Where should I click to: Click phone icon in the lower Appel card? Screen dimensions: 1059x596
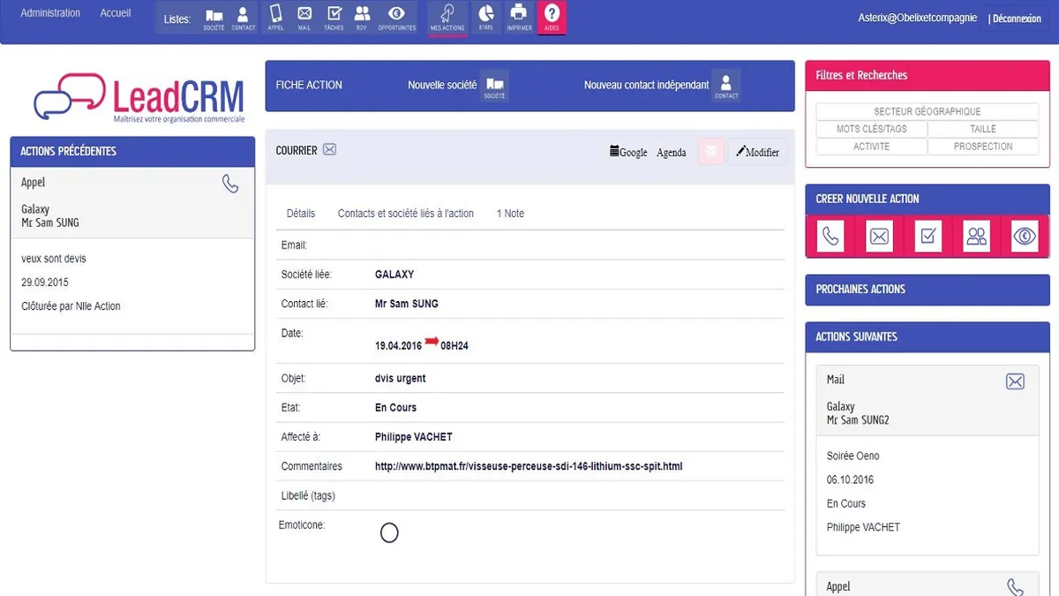(1016, 587)
